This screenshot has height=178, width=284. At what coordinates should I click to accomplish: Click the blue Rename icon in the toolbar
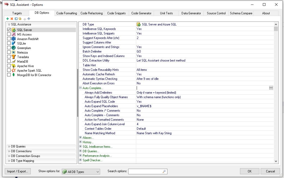pyautogui.click(x=16, y=19)
